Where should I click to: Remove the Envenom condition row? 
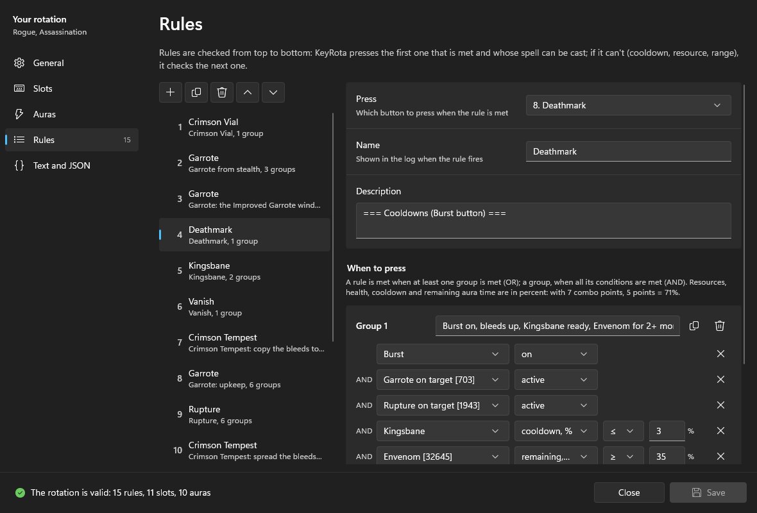pyautogui.click(x=720, y=456)
